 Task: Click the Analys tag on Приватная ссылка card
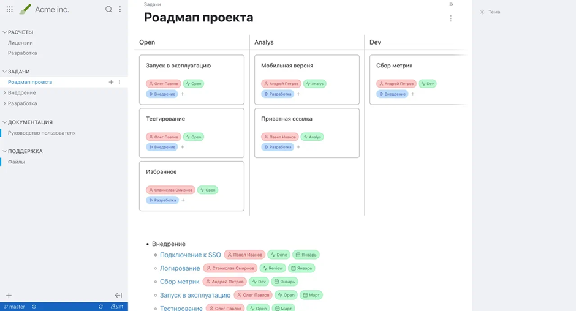pos(313,137)
